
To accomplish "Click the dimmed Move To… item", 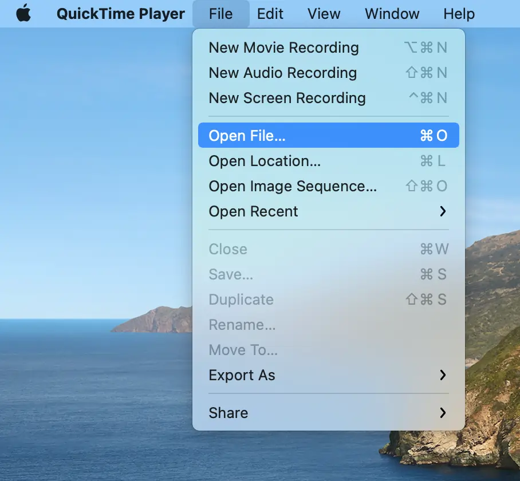I will click(x=328, y=350).
